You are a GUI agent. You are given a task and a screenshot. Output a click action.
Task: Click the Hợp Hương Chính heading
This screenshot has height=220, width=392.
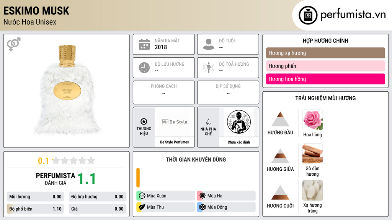325,40
